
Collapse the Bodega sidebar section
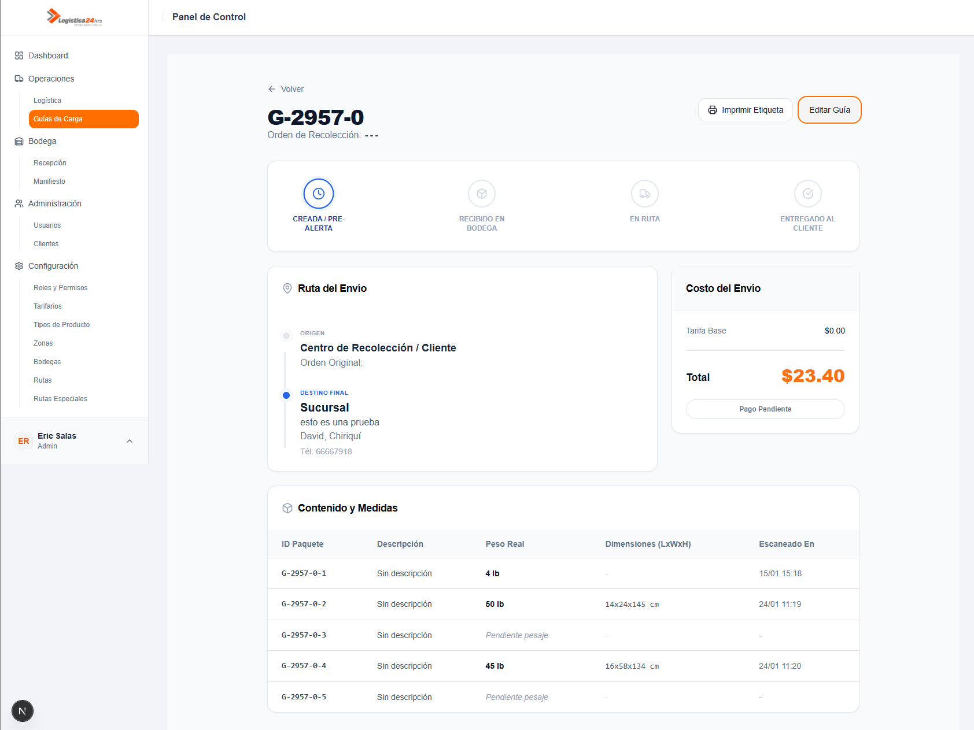(x=42, y=141)
